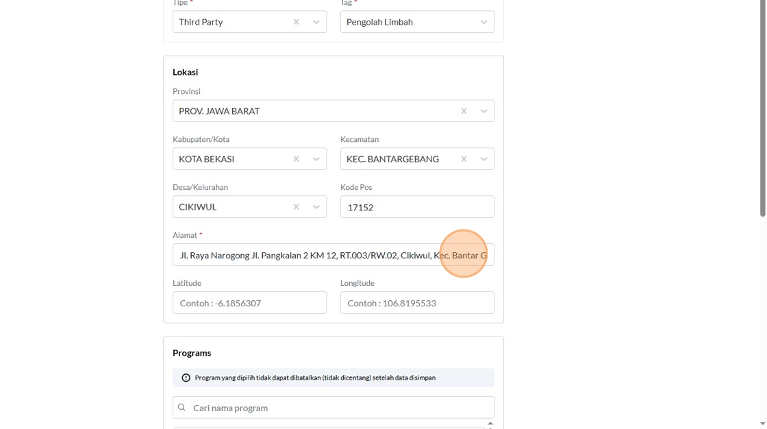Click the Alamat address field
The image size is (767, 429).
pos(308,255)
